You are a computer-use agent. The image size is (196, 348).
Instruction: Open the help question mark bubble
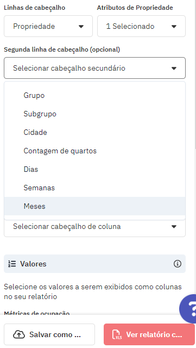pos(188,308)
